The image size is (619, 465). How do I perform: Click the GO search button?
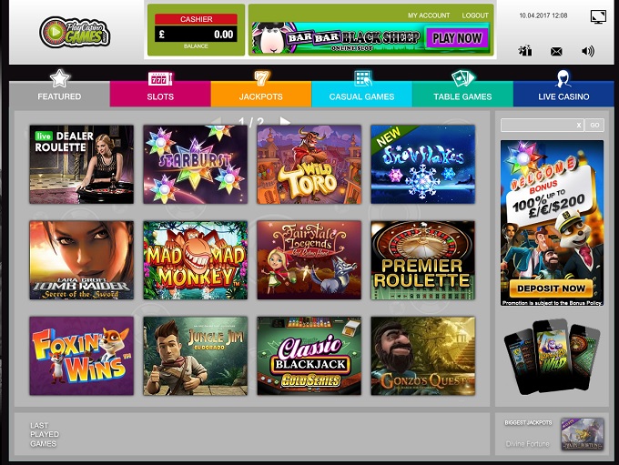594,126
